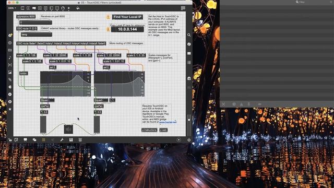
Task: Click the 'More routing of OSC messages' comment
Action: (x=126, y=43)
